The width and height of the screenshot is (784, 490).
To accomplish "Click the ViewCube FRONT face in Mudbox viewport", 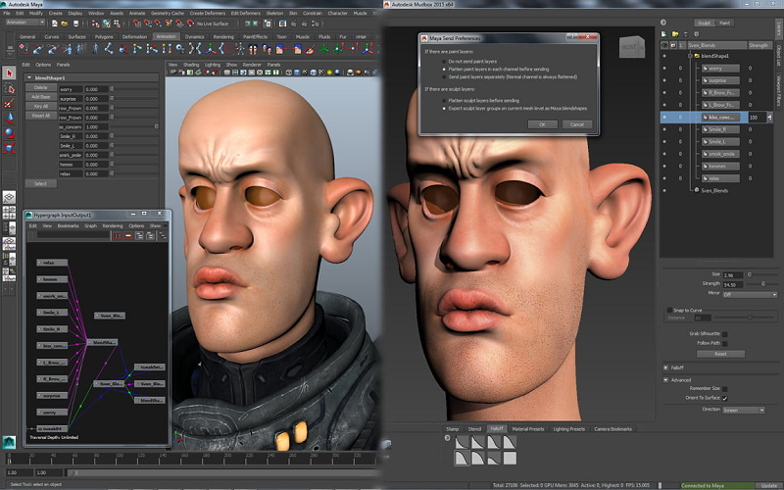I will pos(627,46).
